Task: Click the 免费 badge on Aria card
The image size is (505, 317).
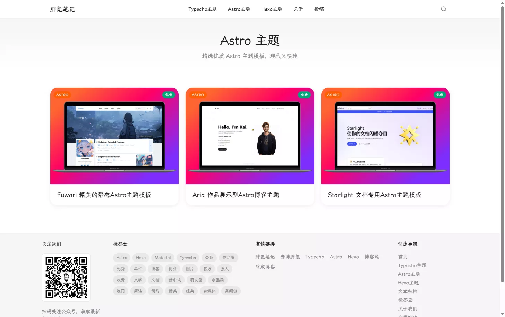Action: 304,95
